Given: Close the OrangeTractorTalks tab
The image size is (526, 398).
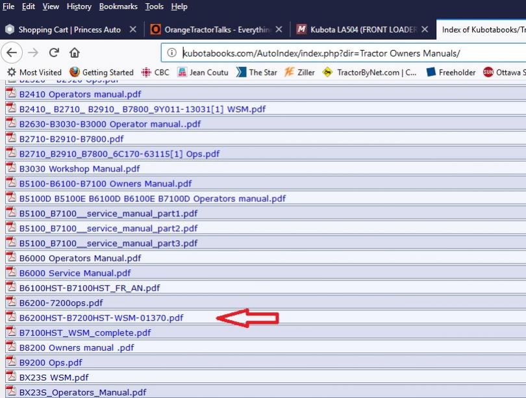Looking at the screenshot, I should pyautogui.click(x=279, y=29).
